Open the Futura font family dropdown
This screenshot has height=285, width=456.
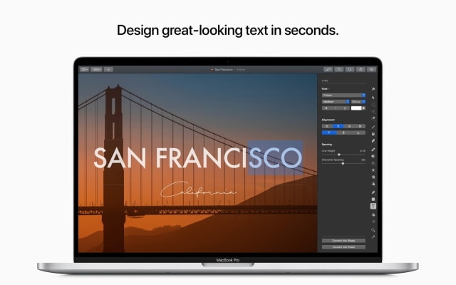(343, 95)
